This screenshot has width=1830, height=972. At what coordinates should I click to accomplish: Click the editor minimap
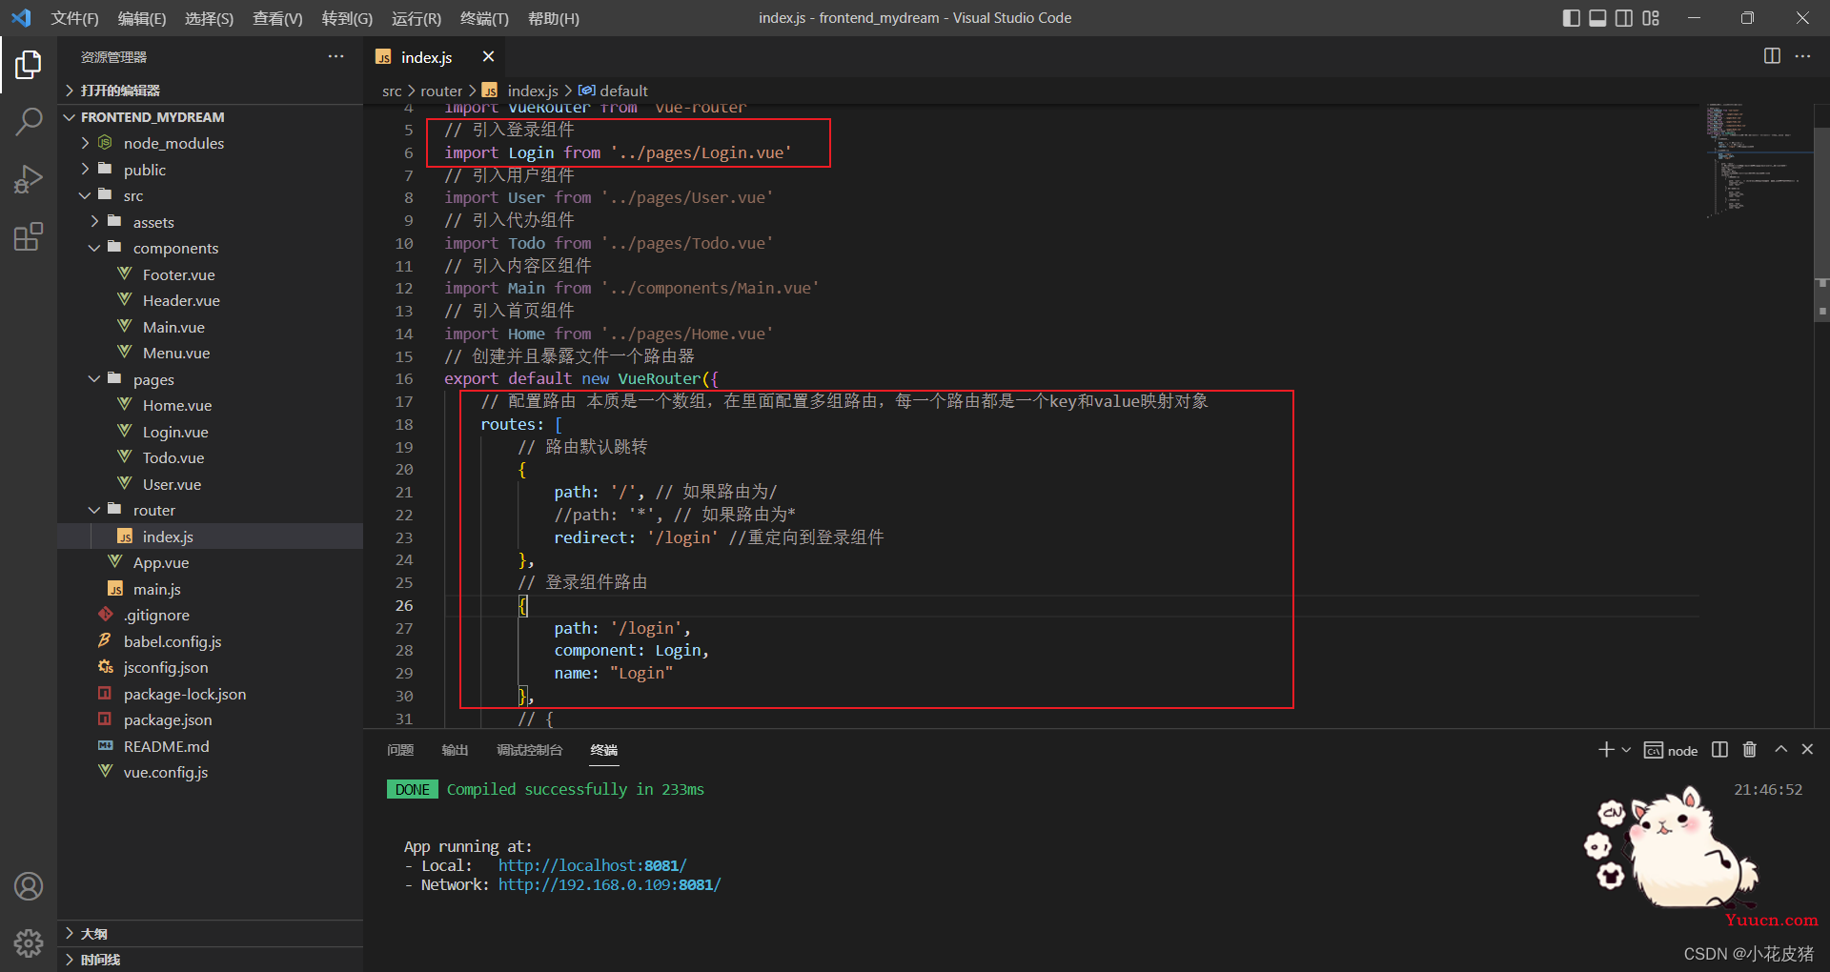(x=1754, y=162)
